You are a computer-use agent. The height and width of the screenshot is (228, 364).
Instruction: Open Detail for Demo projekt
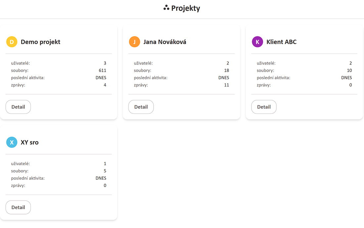[18, 107]
